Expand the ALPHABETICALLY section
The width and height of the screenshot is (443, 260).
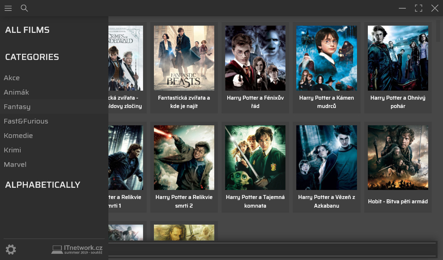43,185
